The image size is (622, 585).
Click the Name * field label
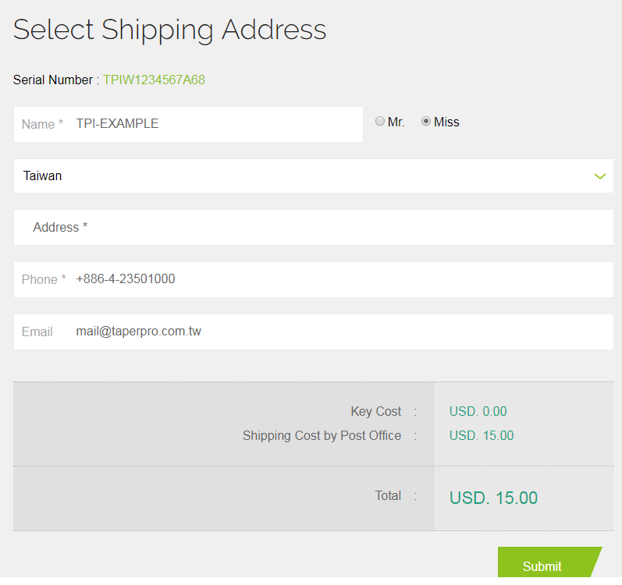pos(42,125)
